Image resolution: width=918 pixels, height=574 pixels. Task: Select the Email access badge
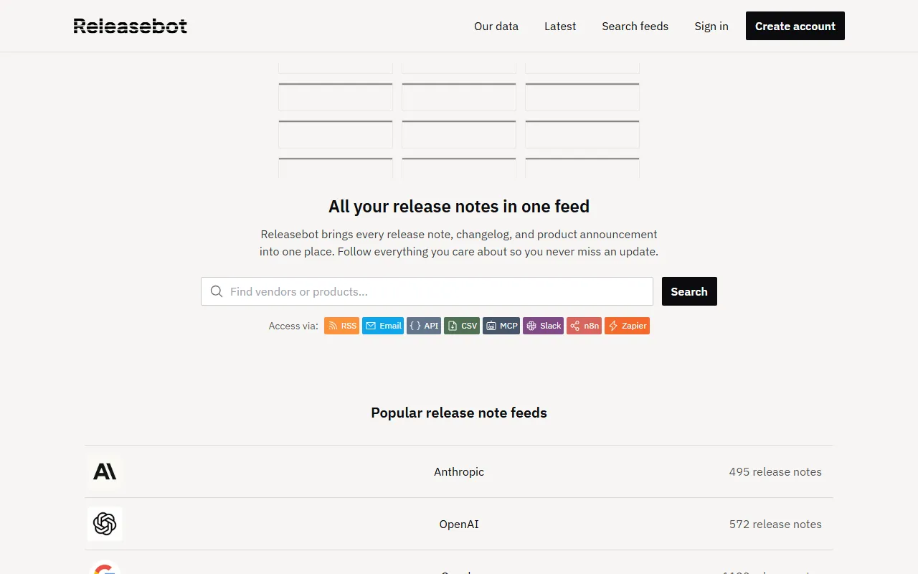click(383, 326)
